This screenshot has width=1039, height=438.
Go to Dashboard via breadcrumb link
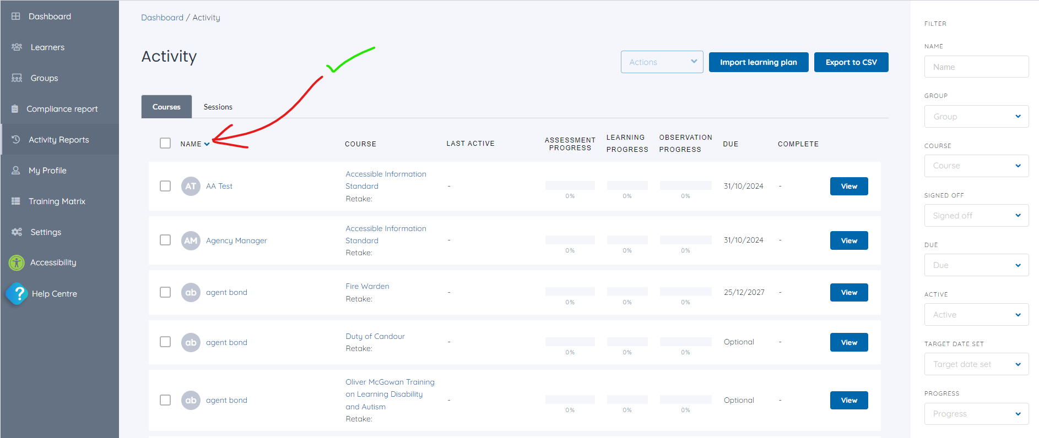162,18
